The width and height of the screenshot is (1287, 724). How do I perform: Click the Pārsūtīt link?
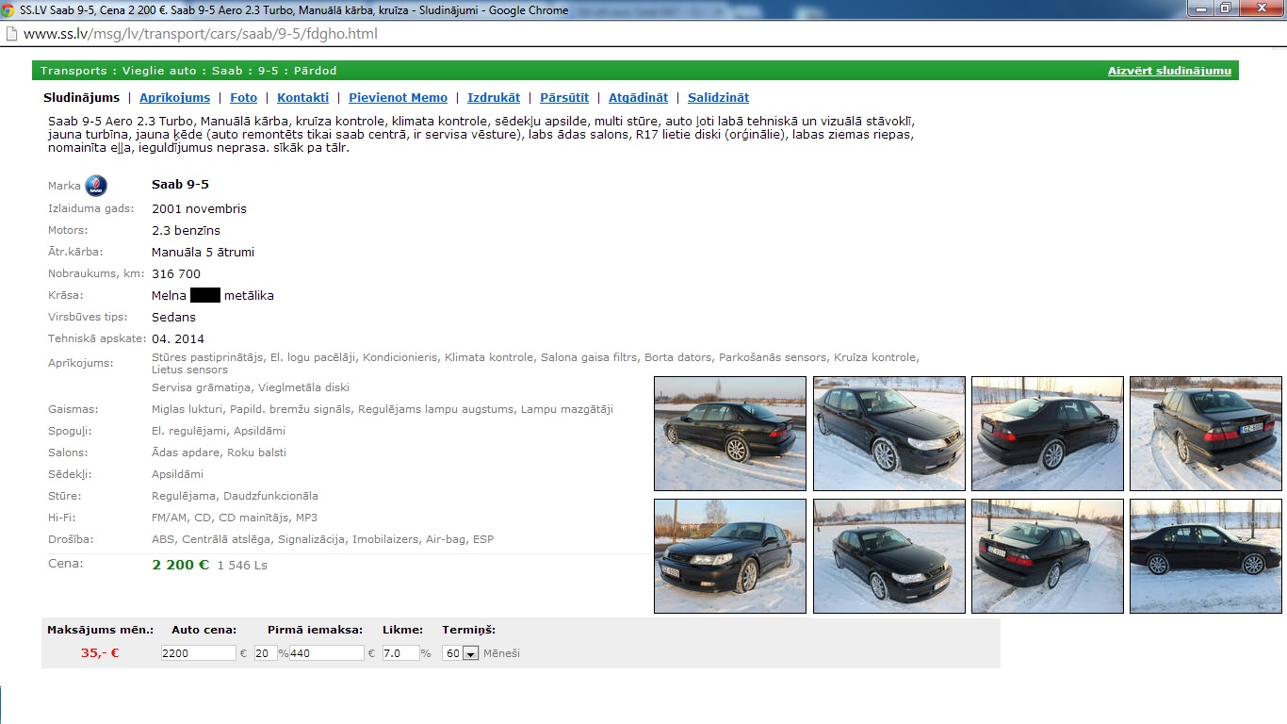[564, 97]
